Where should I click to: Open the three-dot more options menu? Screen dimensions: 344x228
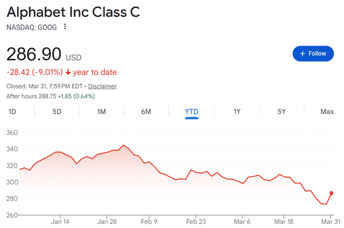pyautogui.click(x=65, y=27)
